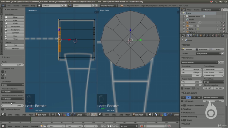Enable the Border checkbox

182,89
